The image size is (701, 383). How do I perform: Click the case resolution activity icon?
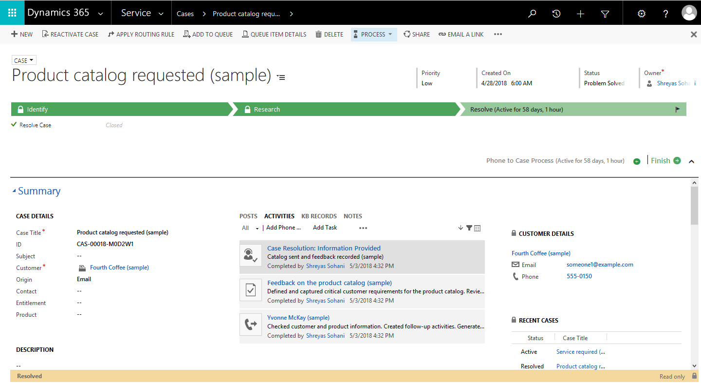tap(251, 255)
